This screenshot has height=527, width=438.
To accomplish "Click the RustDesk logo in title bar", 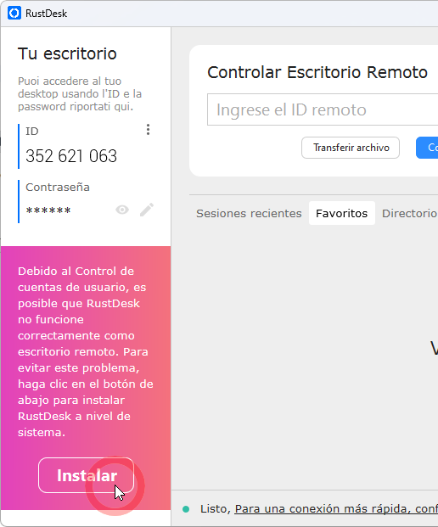I will [x=14, y=13].
